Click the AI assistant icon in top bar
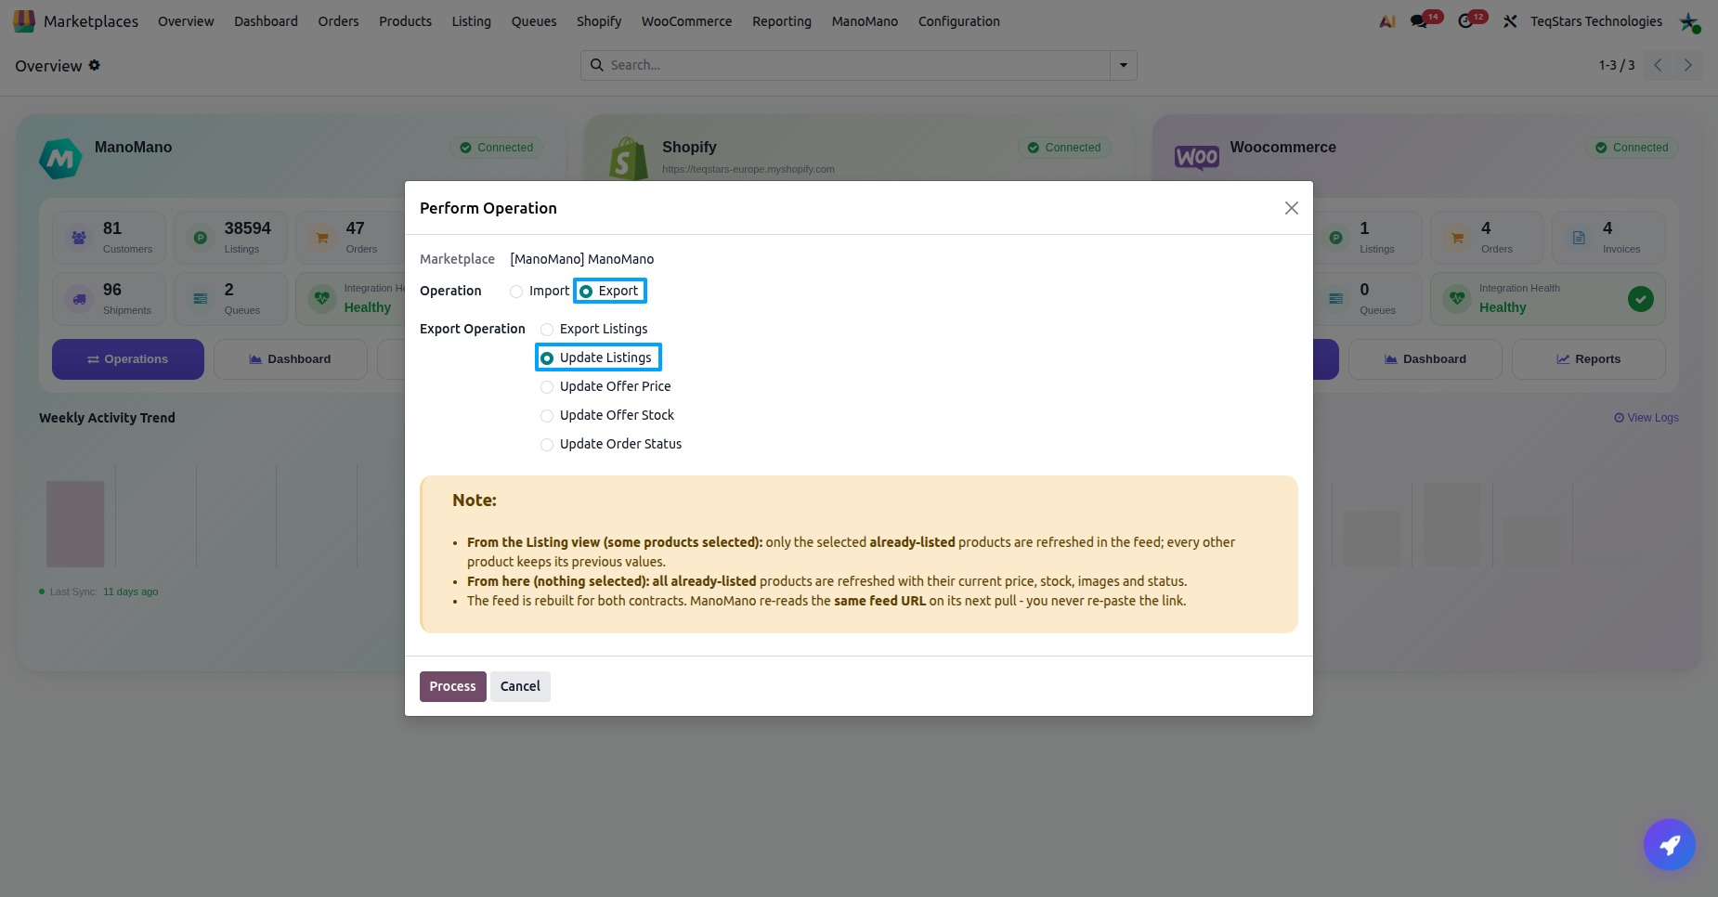The width and height of the screenshot is (1718, 897). (1387, 21)
